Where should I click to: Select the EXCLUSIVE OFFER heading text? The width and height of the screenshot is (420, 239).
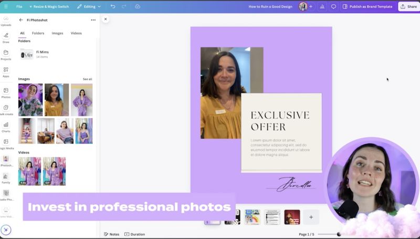pyautogui.click(x=280, y=121)
